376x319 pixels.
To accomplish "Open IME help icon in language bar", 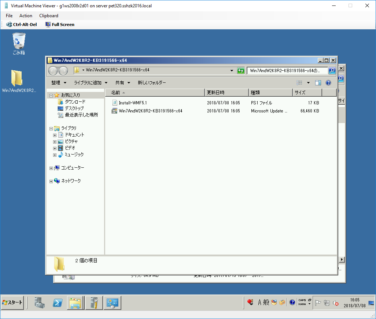I will click(292, 303).
